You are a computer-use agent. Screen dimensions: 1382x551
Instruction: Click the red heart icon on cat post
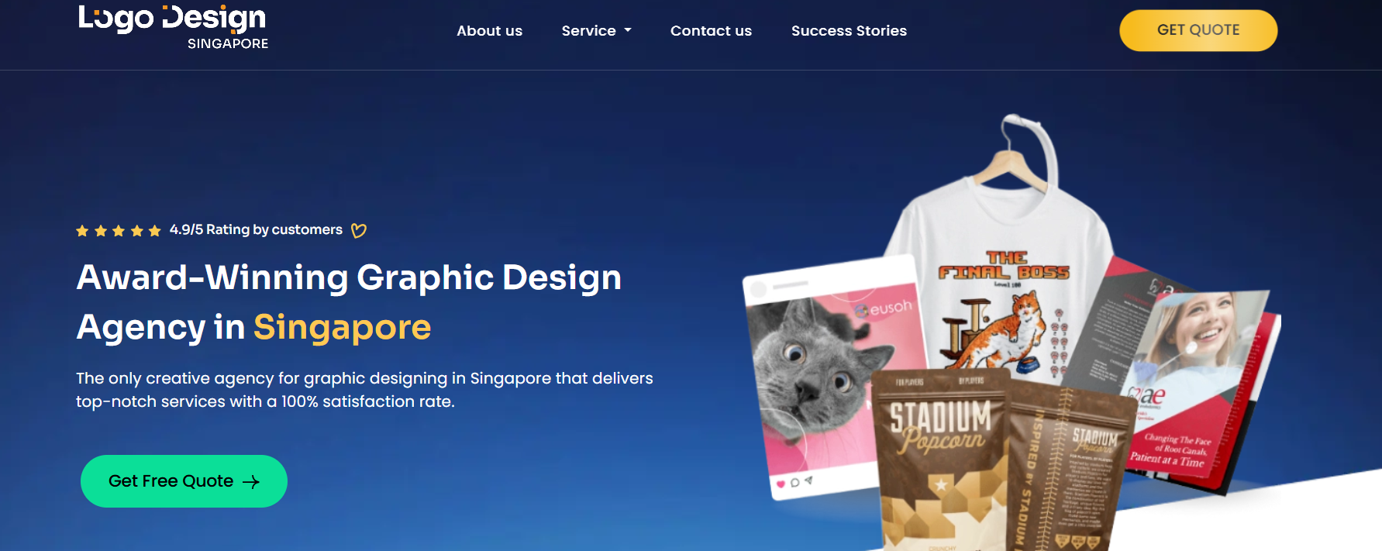781,484
